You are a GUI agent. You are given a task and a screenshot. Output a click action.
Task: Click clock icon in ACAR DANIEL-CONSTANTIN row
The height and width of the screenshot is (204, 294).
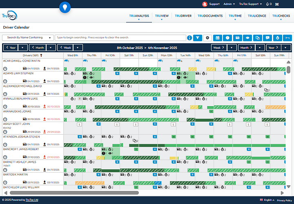5,69
